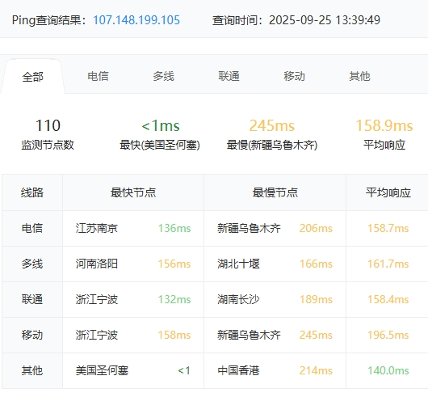This screenshot has width=428, height=397.
Task: Open the 联通 tab
Action: (x=229, y=76)
